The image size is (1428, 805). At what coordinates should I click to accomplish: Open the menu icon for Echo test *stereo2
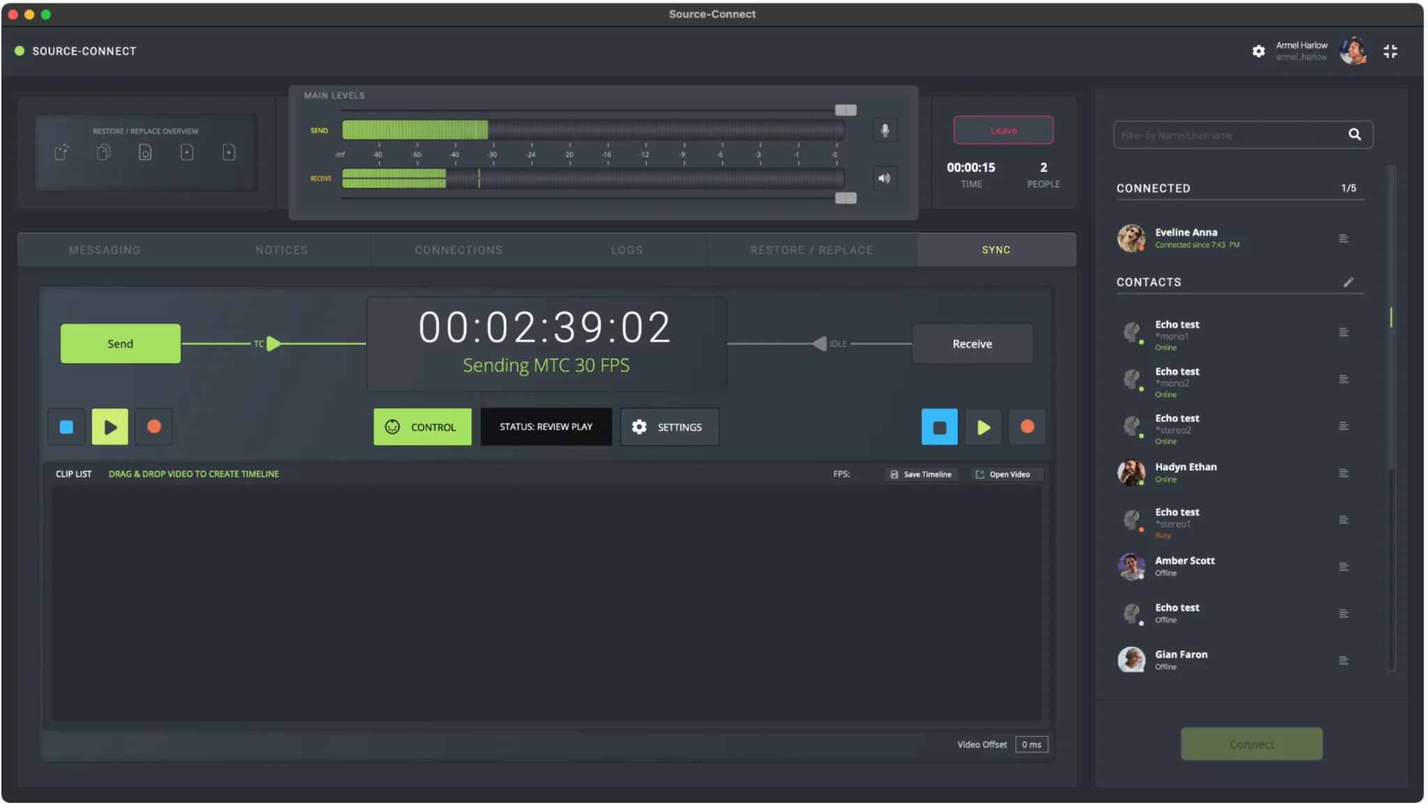point(1344,426)
